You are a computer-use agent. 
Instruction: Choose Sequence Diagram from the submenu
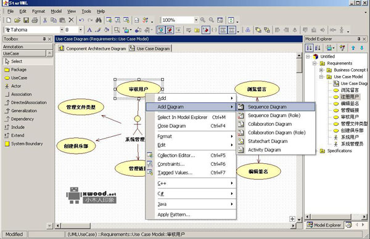(x=276, y=107)
